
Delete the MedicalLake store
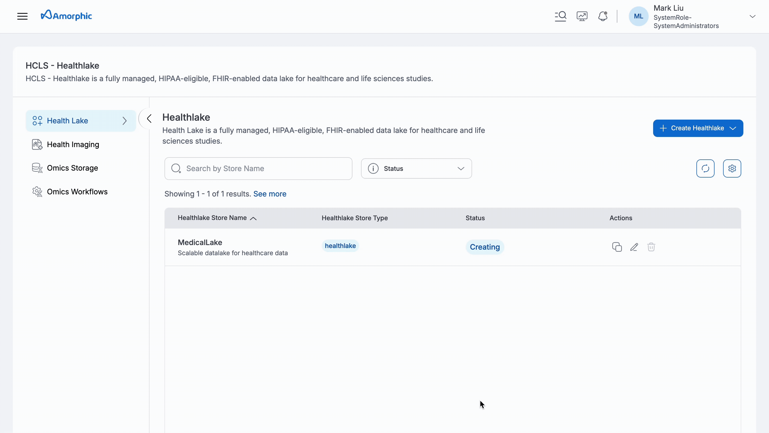pos(651,247)
